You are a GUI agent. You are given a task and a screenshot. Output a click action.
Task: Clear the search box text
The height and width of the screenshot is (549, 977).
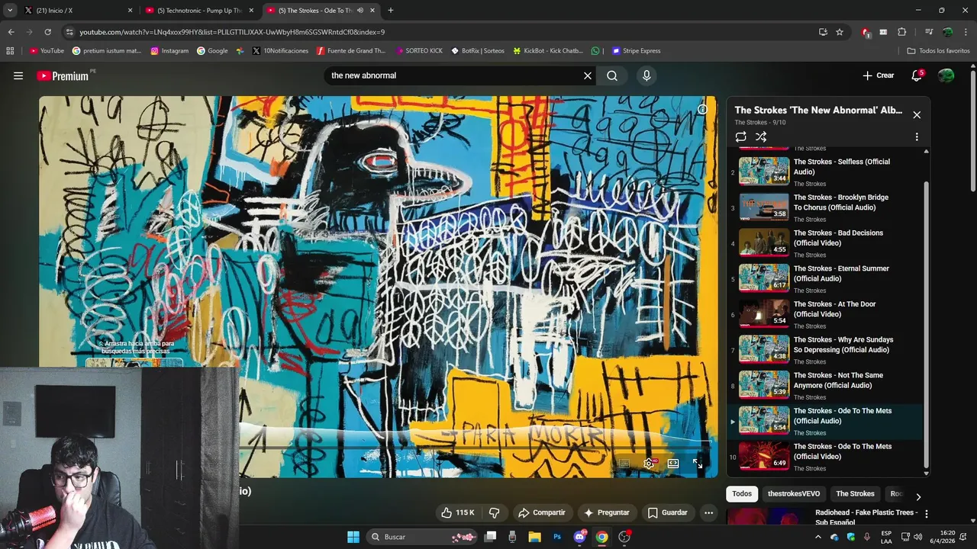pyautogui.click(x=588, y=75)
